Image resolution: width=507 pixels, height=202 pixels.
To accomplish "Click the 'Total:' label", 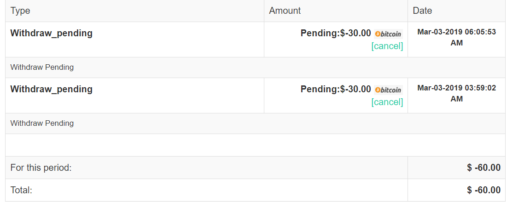I will [21, 190].
